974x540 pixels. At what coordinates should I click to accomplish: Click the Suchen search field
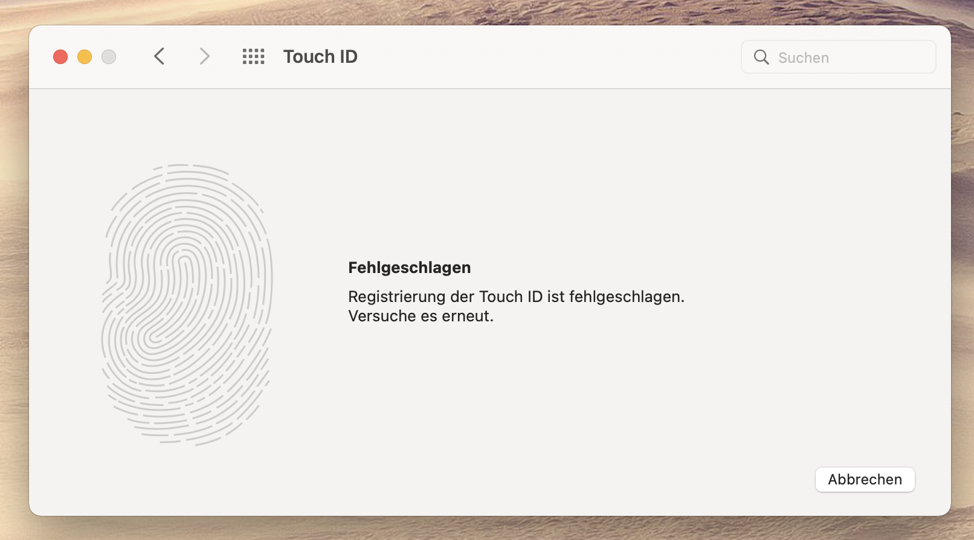[839, 57]
